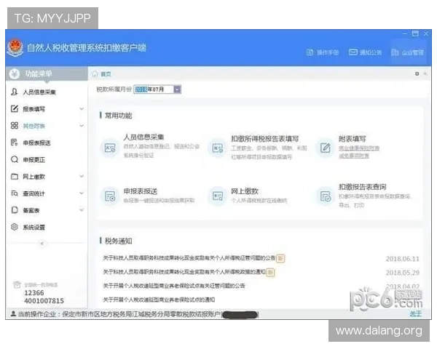437x349 pixels.
Task: Collapse the sidebar with the left arrow
Action: (42, 244)
